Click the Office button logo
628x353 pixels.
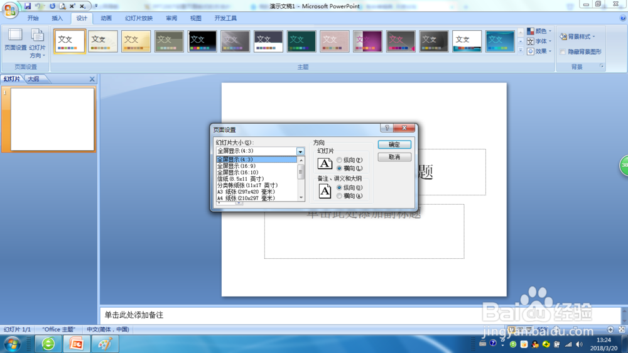10,9
